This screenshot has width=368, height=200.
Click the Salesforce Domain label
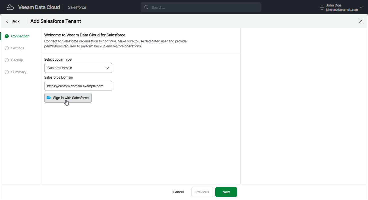pyautogui.click(x=58, y=77)
